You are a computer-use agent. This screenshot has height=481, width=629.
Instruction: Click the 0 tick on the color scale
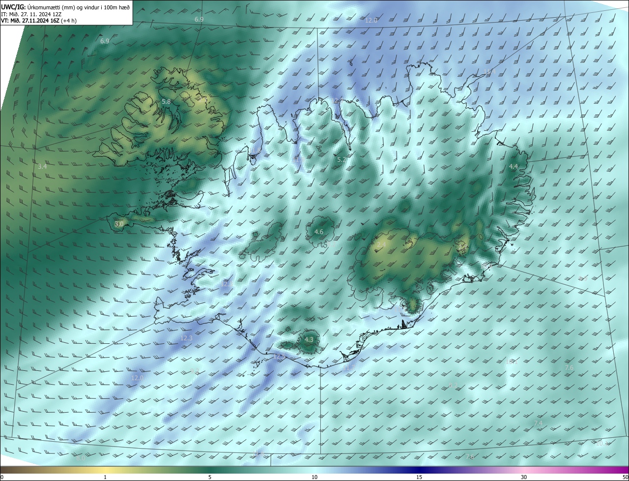2,477
